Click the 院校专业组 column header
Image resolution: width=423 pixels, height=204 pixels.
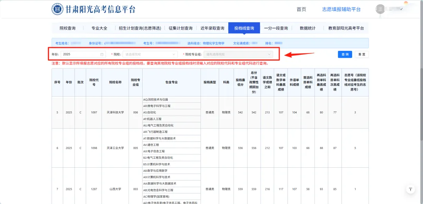[x=136, y=82]
